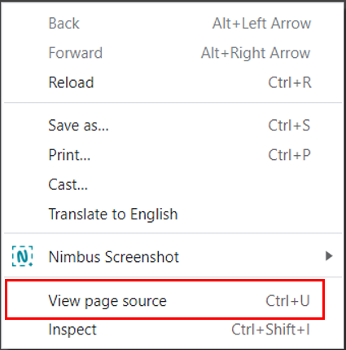Select the Forward menu entry
346x350 pixels.
click(76, 53)
